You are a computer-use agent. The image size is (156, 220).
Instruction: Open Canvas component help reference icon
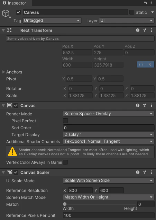(138, 105)
